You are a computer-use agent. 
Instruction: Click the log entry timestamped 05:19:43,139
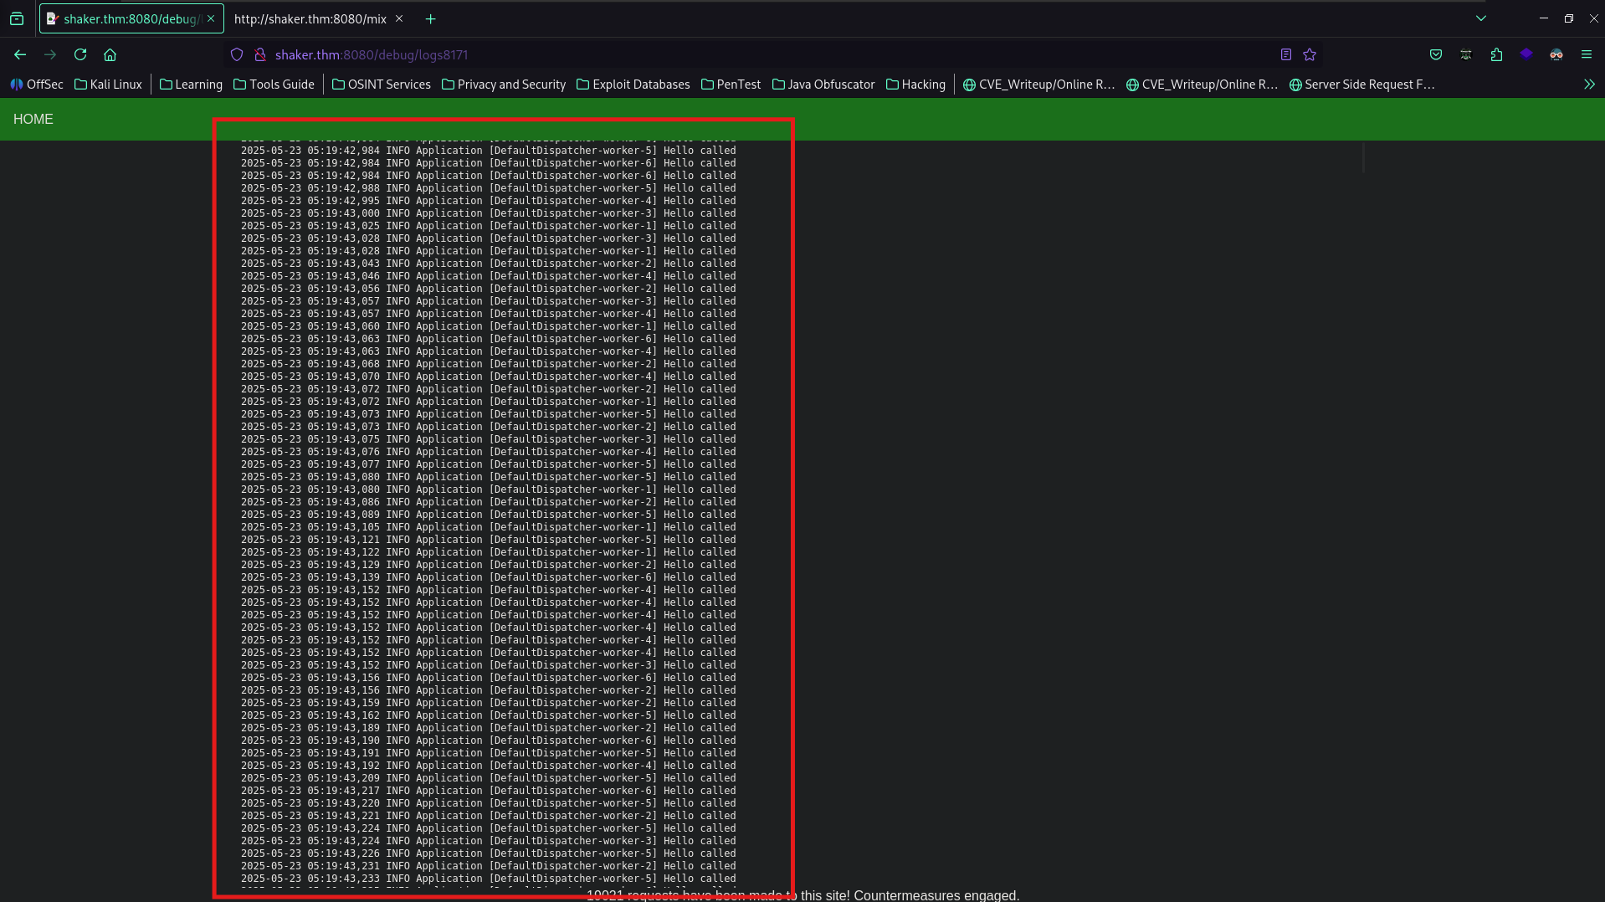click(x=489, y=577)
